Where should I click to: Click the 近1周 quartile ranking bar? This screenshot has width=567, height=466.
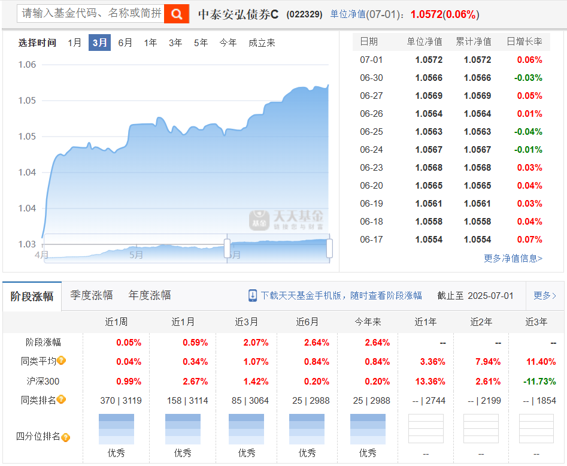[x=116, y=429]
